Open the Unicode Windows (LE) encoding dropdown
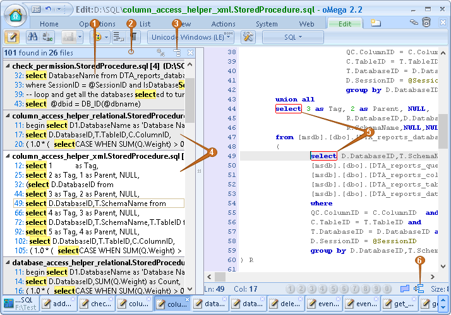Viewport: 451px width, 315px height. 191,37
